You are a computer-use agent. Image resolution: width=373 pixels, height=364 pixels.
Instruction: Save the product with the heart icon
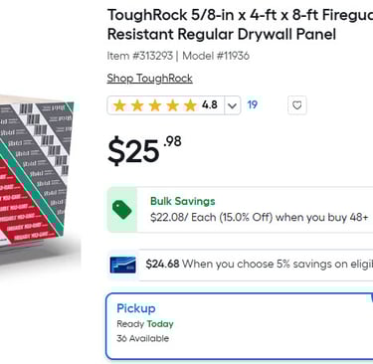click(x=296, y=105)
